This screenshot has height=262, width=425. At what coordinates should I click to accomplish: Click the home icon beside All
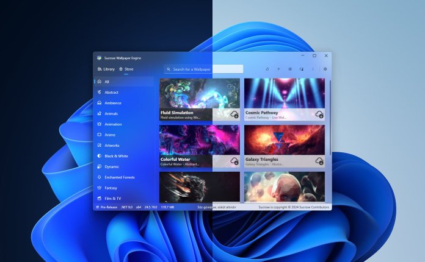click(x=100, y=82)
